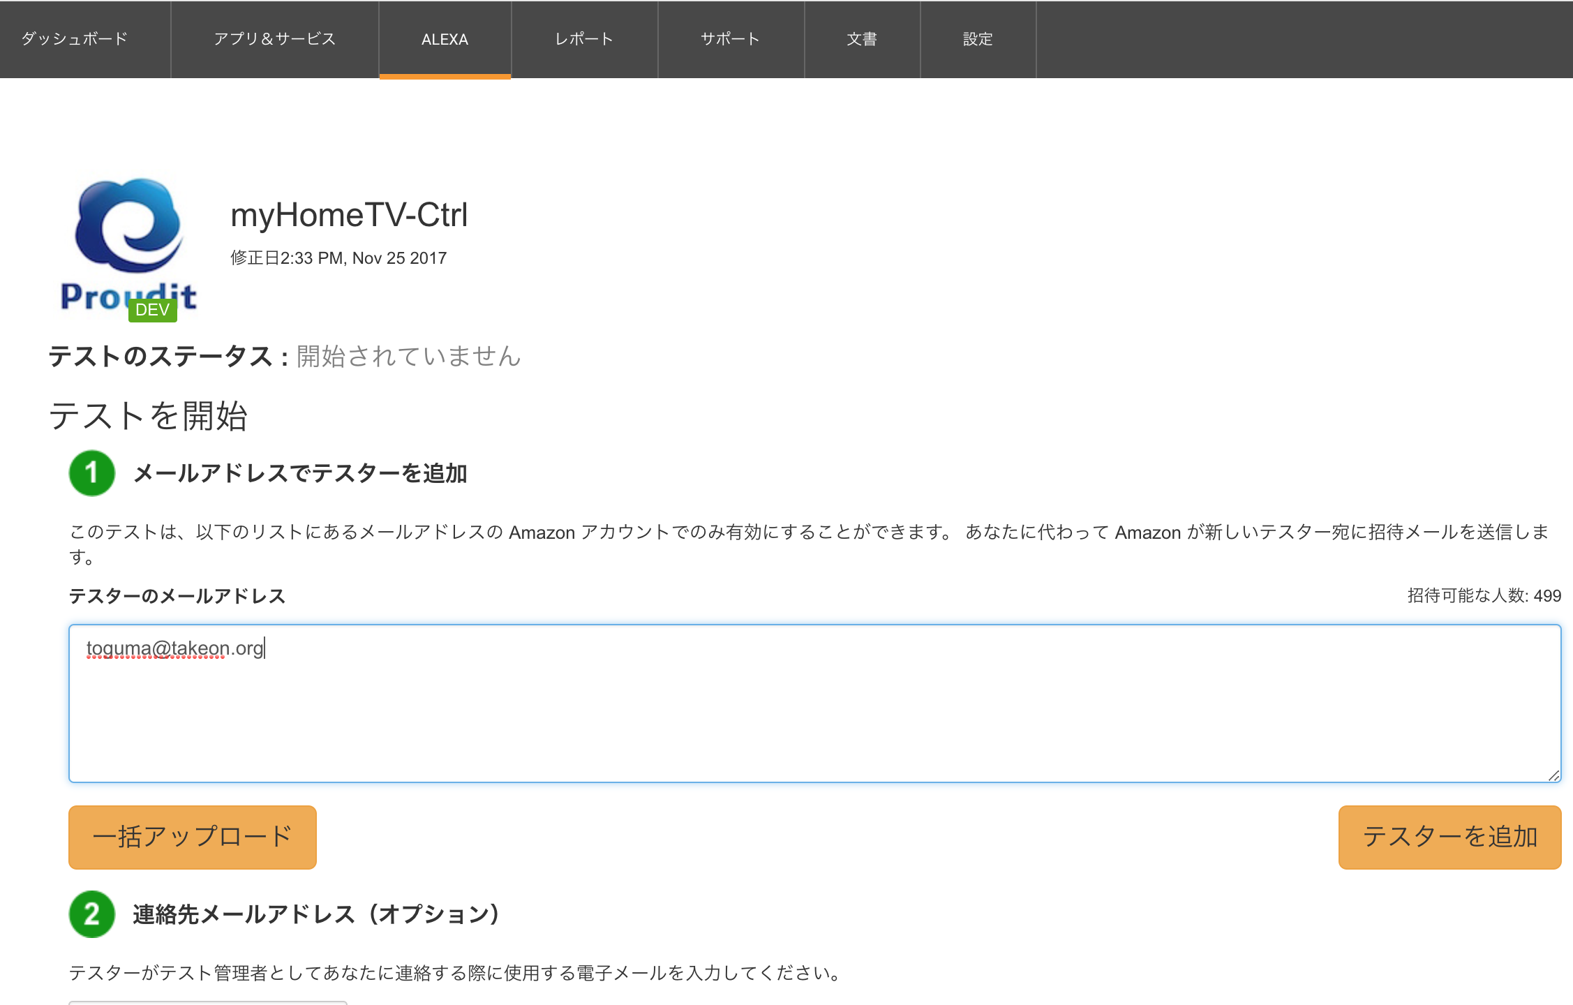Click the テスターのメールアドレス field label
The height and width of the screenshot is (1005, 1573).
pyautogui.click(x=177, y=596)
